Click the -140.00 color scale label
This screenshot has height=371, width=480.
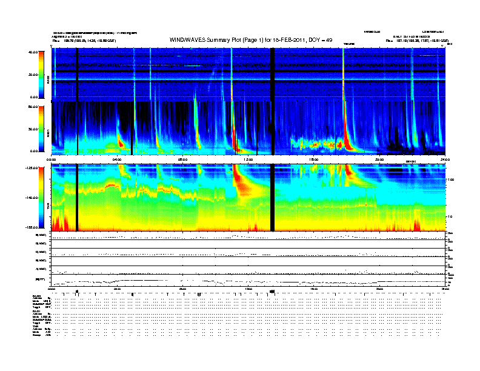point(32,198)
